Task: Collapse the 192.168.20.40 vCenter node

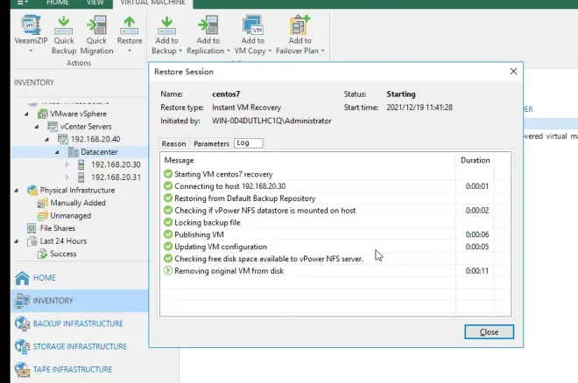Action: pyautogui.click(x=46, y=139)
